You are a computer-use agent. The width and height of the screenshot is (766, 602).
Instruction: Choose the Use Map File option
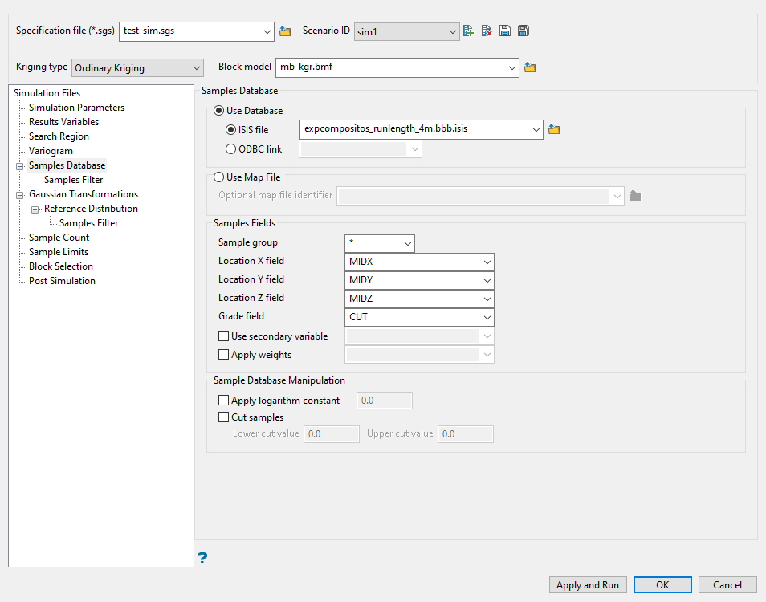tap(218, 177)
